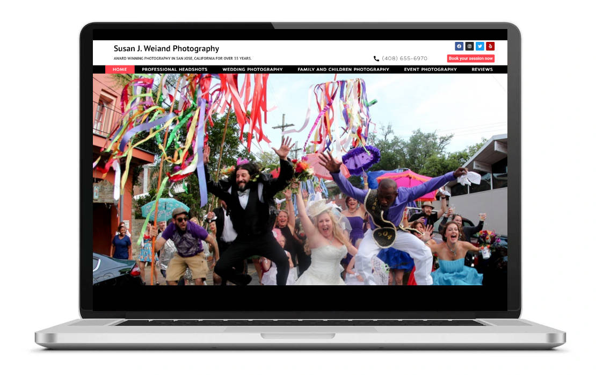Go to Wedding Photography page
This screenshot has height=375, width=596.
(252, 69)
